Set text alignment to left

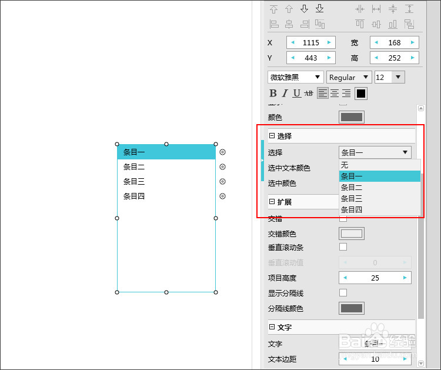(323, 93)
